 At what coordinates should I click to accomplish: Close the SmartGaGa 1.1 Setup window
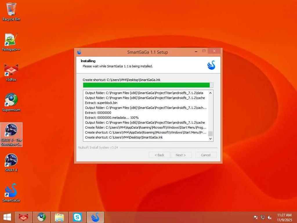tap(214, 51)
